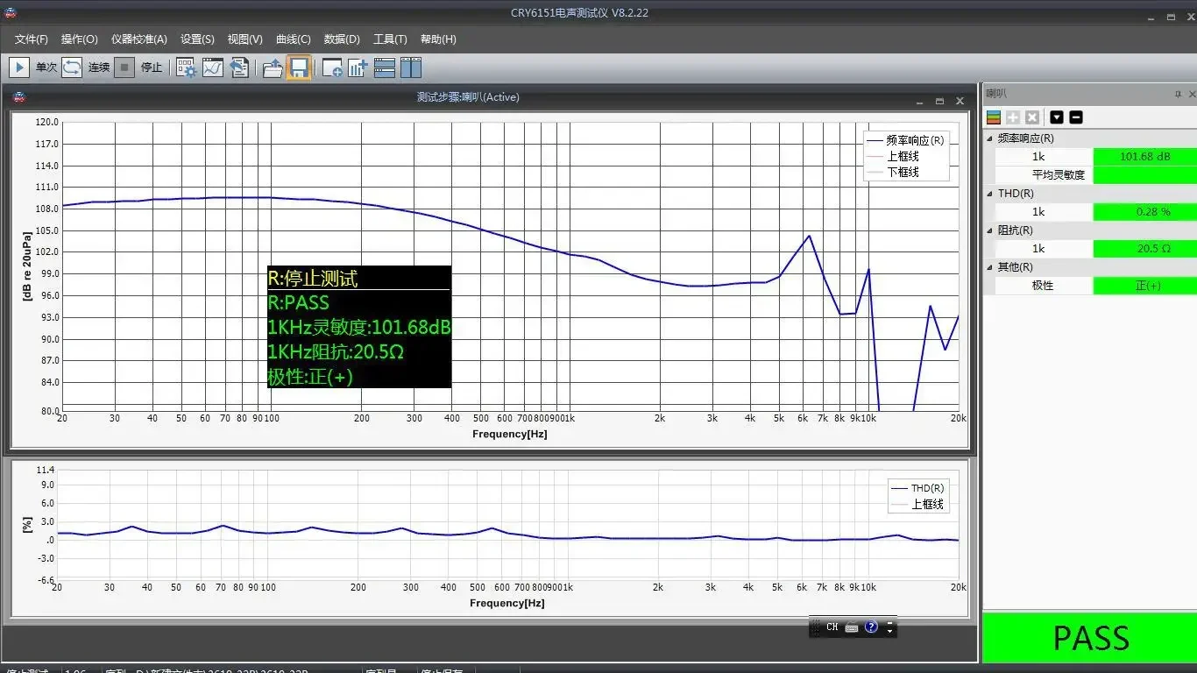The height and width of the screenshot is (673, 1197).
Task: Tile windows horizontally using stacked layout icon
Action: [385, 67]
